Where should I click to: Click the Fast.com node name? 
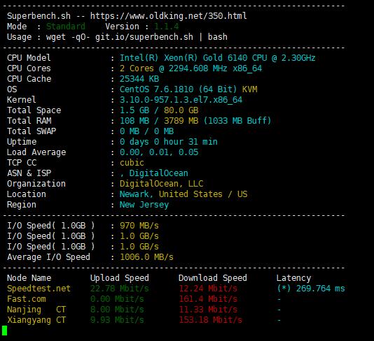click(26, 299)
